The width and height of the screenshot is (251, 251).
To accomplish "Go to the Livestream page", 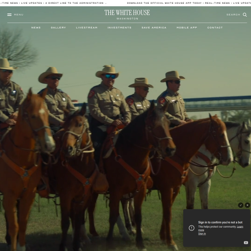I will pyautogui.click(x=87, y=28).
